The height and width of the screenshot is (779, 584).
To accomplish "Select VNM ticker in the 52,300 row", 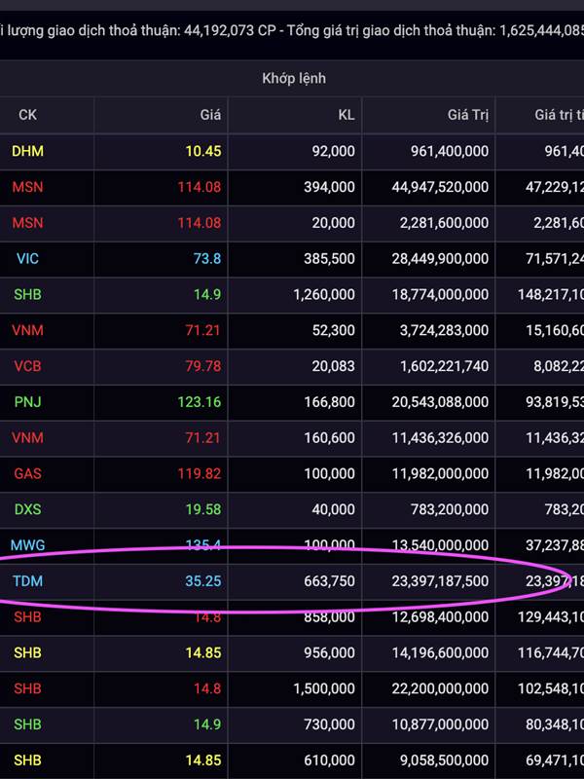I will coord(28,330).
